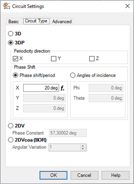Enable the Y periodicity direction checkbox

tap(54, 59)
